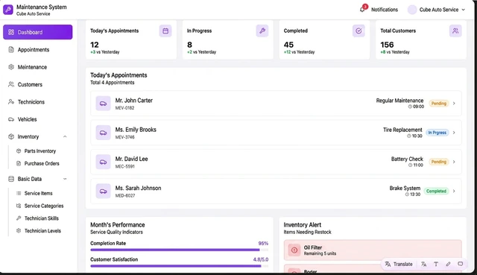
Task: Open Technician Skills submenu item
Action: point(42,218)
